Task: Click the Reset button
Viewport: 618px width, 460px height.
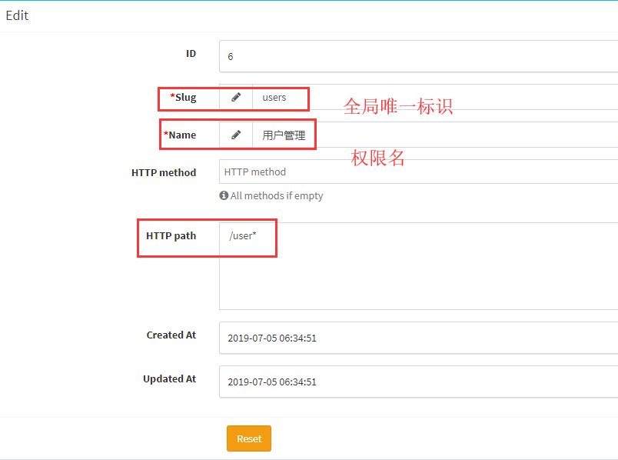Action: point(248,438)
